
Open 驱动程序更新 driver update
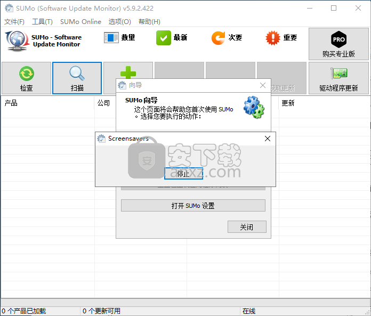point(338,78)
